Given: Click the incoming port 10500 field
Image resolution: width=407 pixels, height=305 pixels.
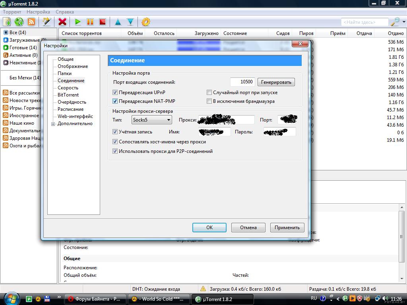Looking at the screenshot, I should (243, 82).
